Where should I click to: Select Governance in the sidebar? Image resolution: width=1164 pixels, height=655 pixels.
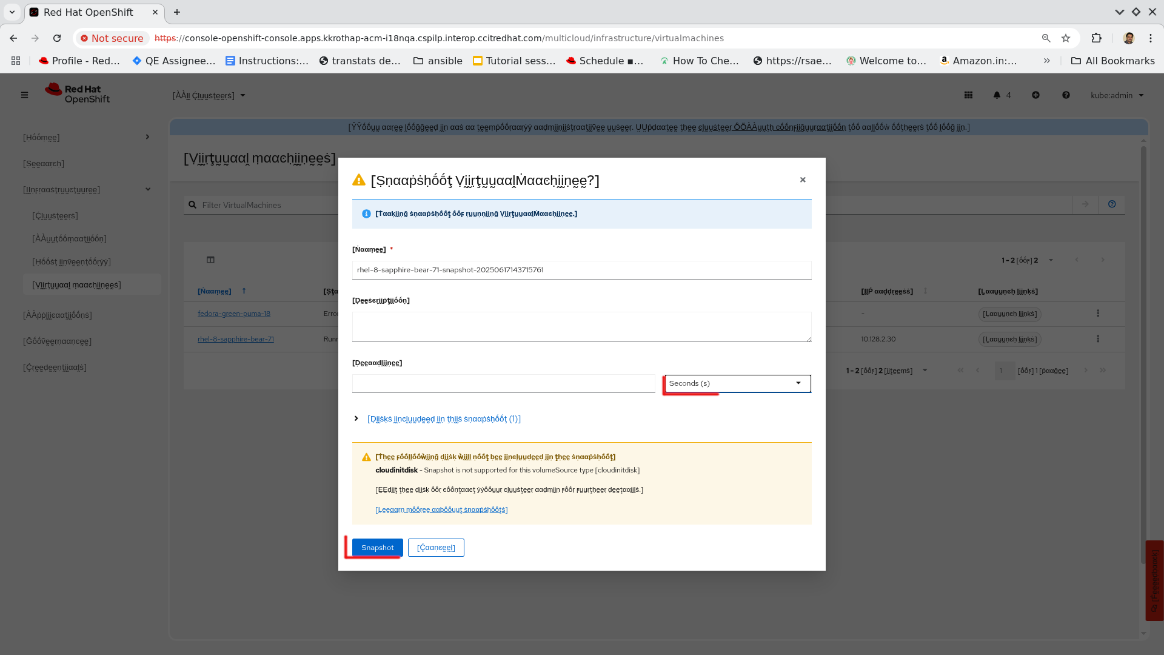pyautogui.click(x=58, y=341)
